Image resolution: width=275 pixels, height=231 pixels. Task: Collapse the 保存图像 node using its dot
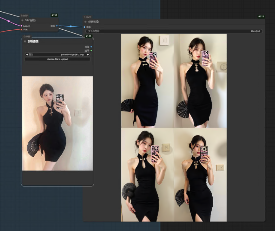tap(86, 22)
